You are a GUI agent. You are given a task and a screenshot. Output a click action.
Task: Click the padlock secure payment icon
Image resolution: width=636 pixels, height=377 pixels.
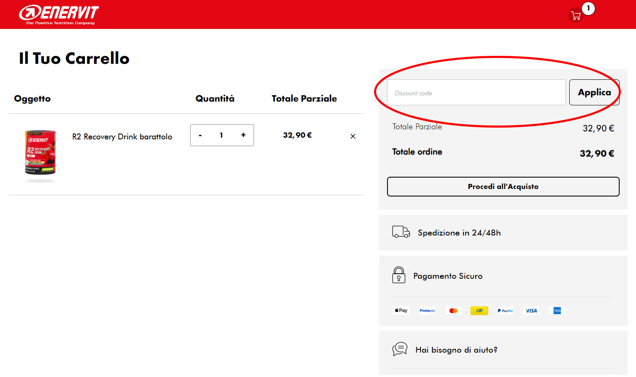pyautogui.click(x=399, y=275)
